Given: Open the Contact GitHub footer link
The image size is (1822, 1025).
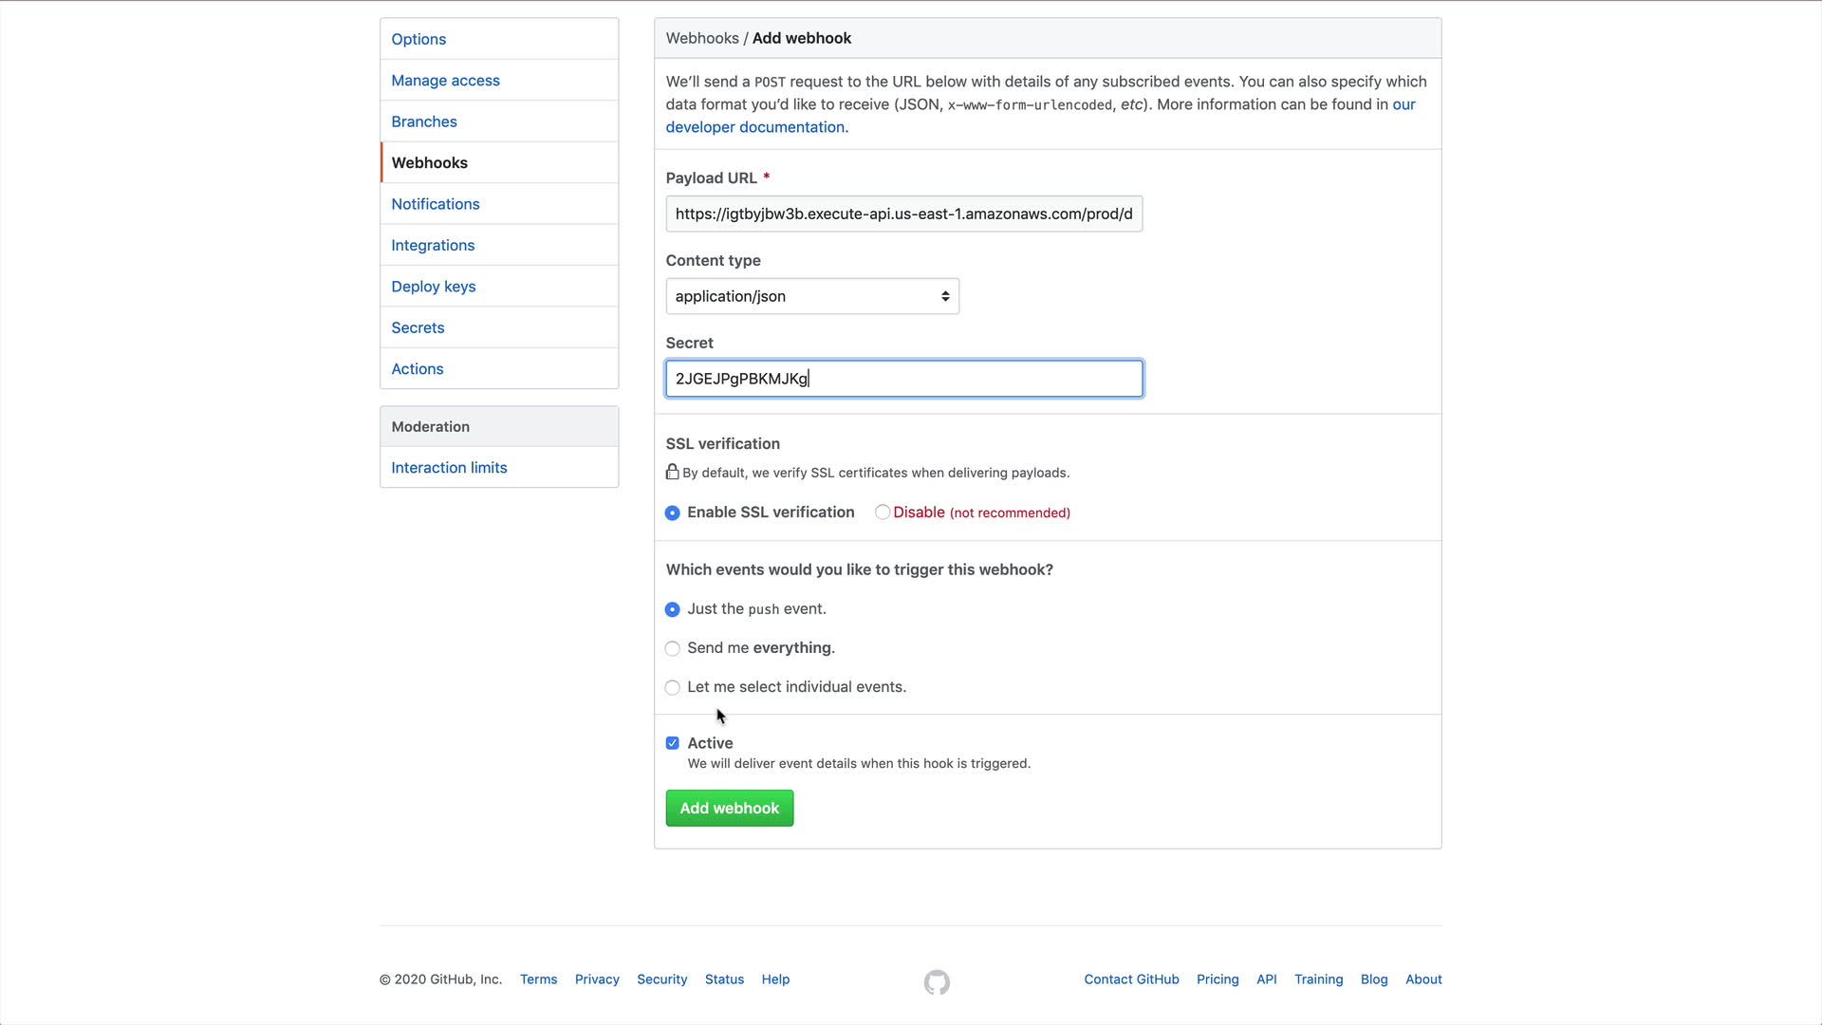Looking at the screenshot, I should pyautogui.click(x=1131, y=979).
